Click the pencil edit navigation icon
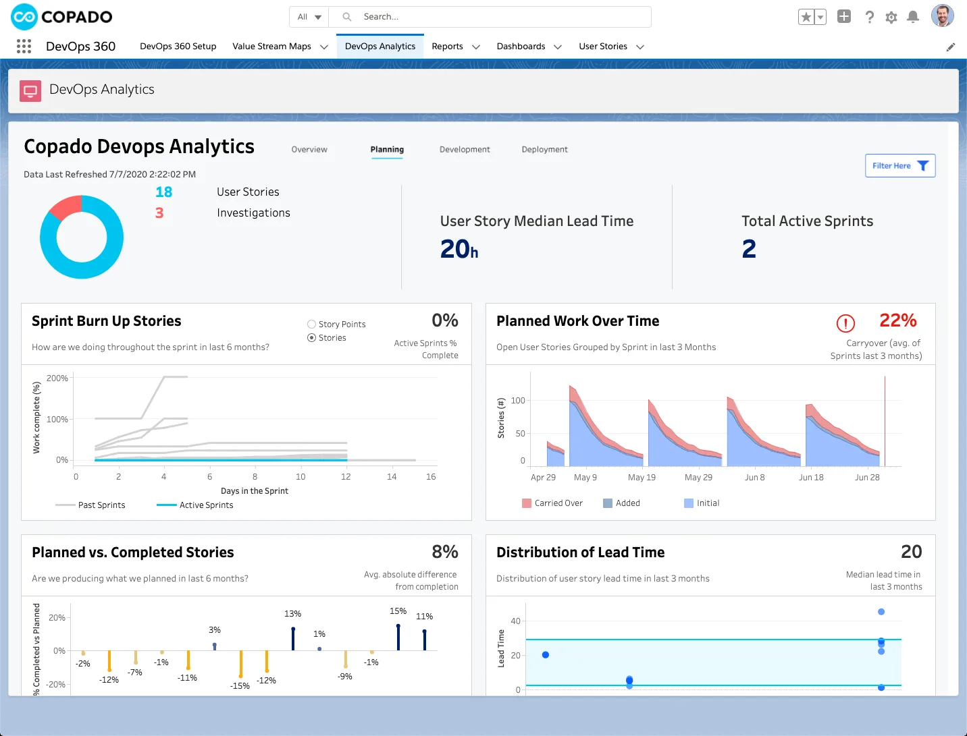Screen dimensions: 967x736 tap(951, 47)
